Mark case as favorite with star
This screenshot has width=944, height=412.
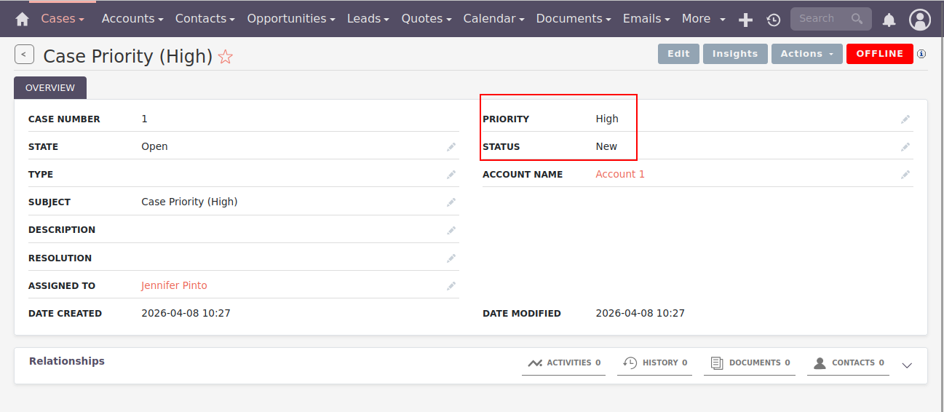point(226,57)
